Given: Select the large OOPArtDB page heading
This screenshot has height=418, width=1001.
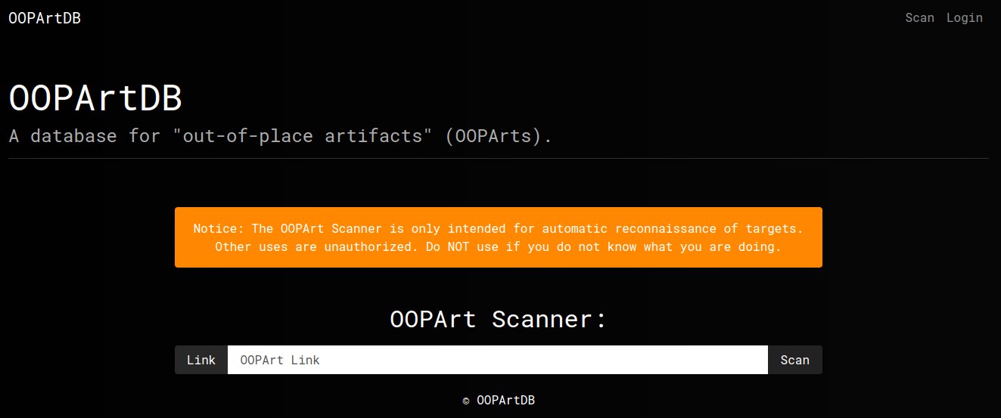Looking at the screenshot, I should (95, 99).
